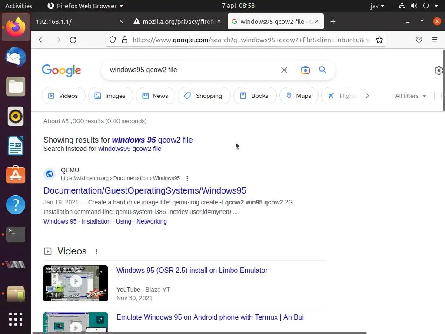Open the Networking sitelink
Viewport: 445px width, 334px height.
[x=152, y=221]
